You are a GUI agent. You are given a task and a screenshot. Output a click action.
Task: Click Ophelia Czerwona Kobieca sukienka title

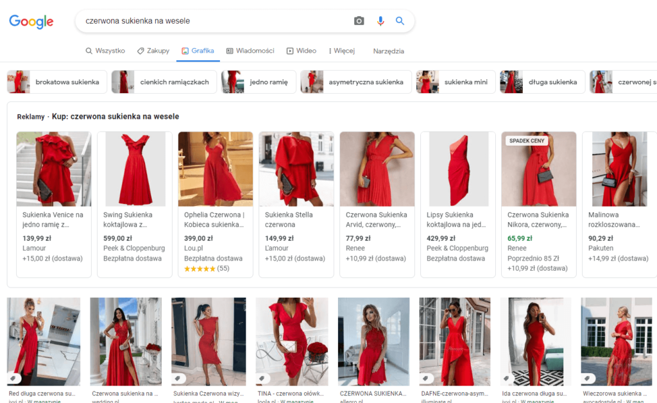point(214,219)
